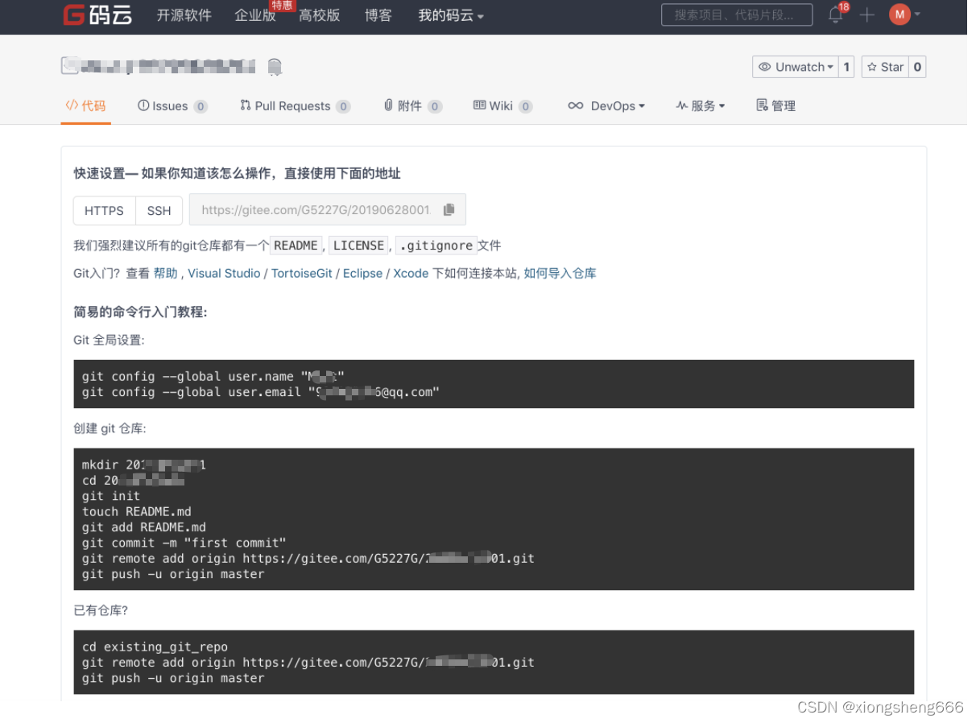Click the 'cd existing_git_repo' line
Screen dimensions: 976x723
155,647
